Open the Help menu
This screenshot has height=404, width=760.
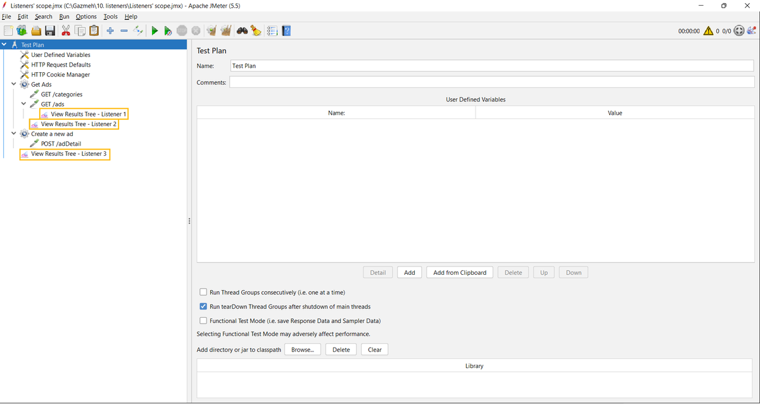point(130,16)
